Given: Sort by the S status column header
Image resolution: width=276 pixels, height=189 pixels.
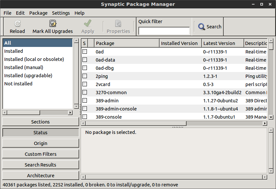Looking at the screenshot, I should tap(84, 43).
